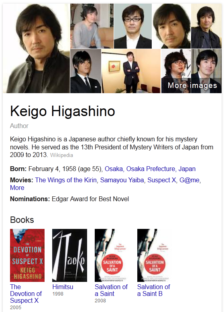Open the large main portrait photo
The image size is (224, 312).
click(36, 48)
